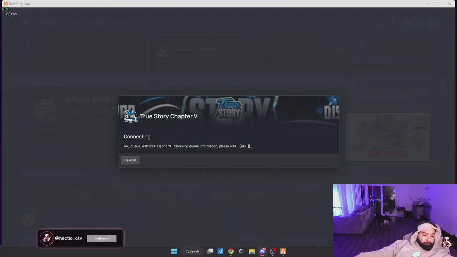Open the Windows Start menu
Screen dimensions: 457x257
tap(174, 251)
